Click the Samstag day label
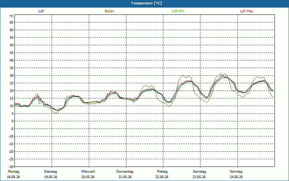This screenshot has height=181, width=289. pyautogui.click(x=199, y=172)
